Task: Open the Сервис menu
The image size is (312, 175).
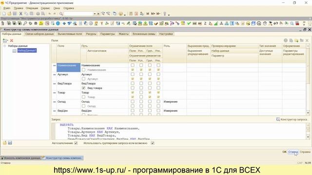Action: (x=45, y=8)
